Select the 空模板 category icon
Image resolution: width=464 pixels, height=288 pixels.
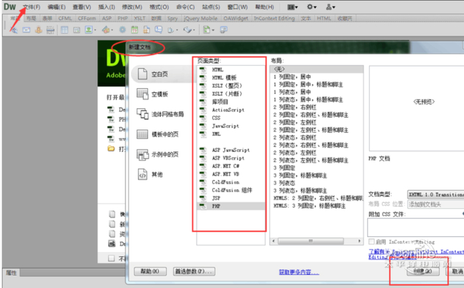tap(143, 94)
